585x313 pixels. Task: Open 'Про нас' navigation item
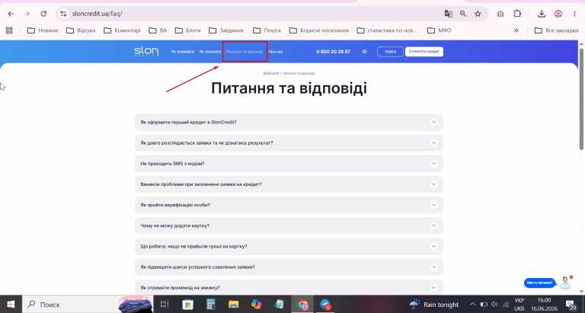275,52
